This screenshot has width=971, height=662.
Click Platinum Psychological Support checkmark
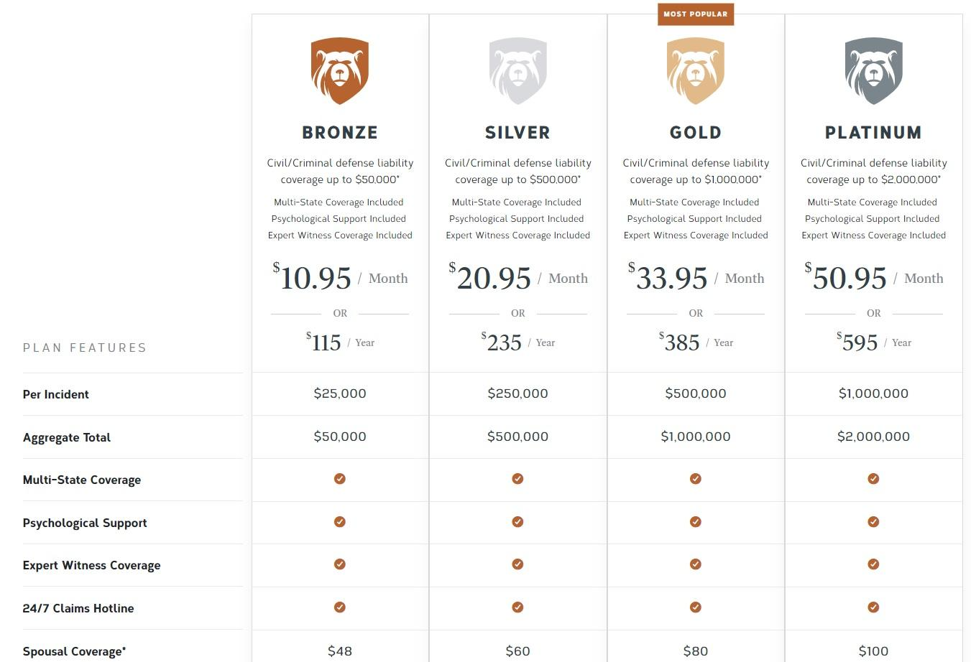[873, 522]
